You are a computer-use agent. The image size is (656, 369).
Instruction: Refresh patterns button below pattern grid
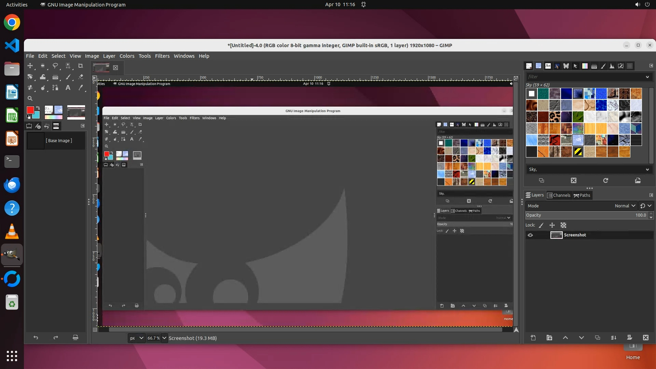(605, 180)
